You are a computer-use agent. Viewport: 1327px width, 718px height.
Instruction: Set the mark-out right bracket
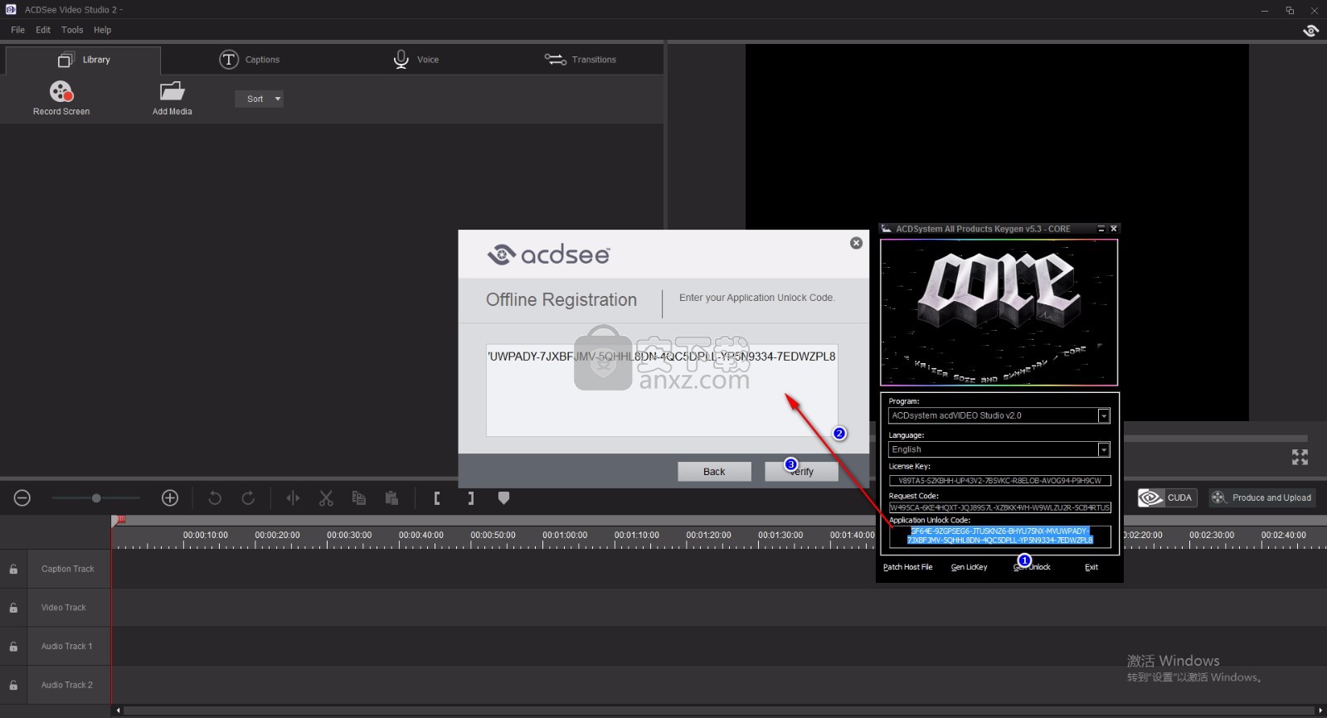pyautogui.click(x=470, y=497)
